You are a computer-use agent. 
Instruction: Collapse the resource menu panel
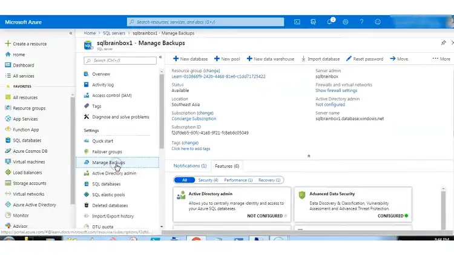[160, 57]
